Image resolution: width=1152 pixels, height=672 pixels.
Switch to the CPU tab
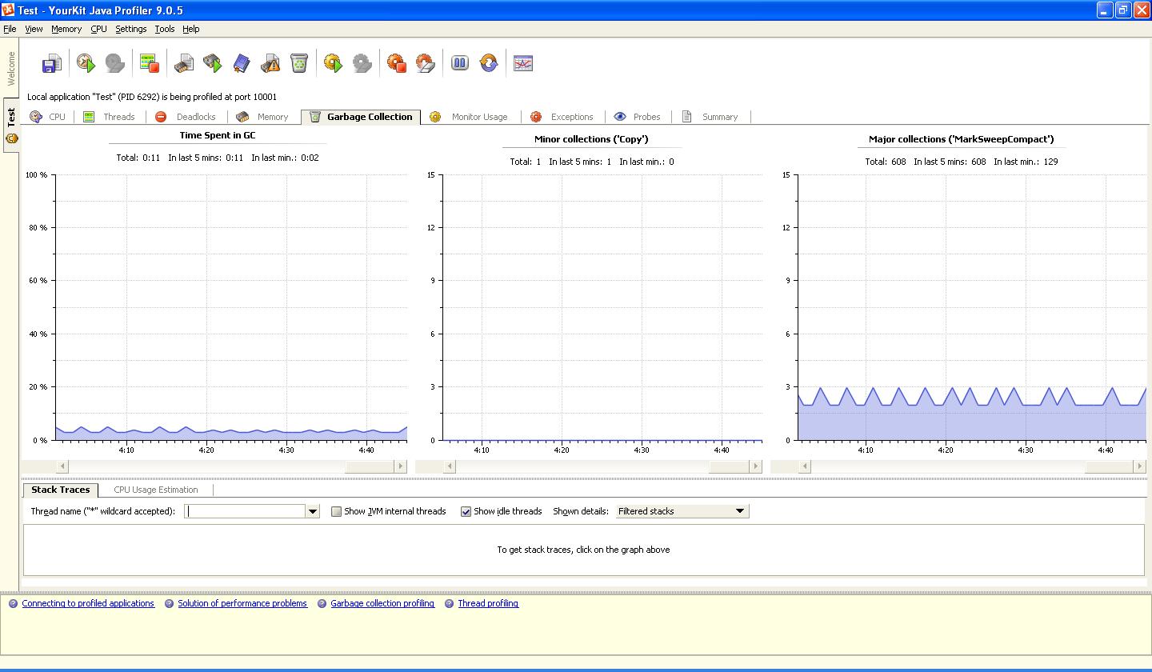[x=48, y=117]
